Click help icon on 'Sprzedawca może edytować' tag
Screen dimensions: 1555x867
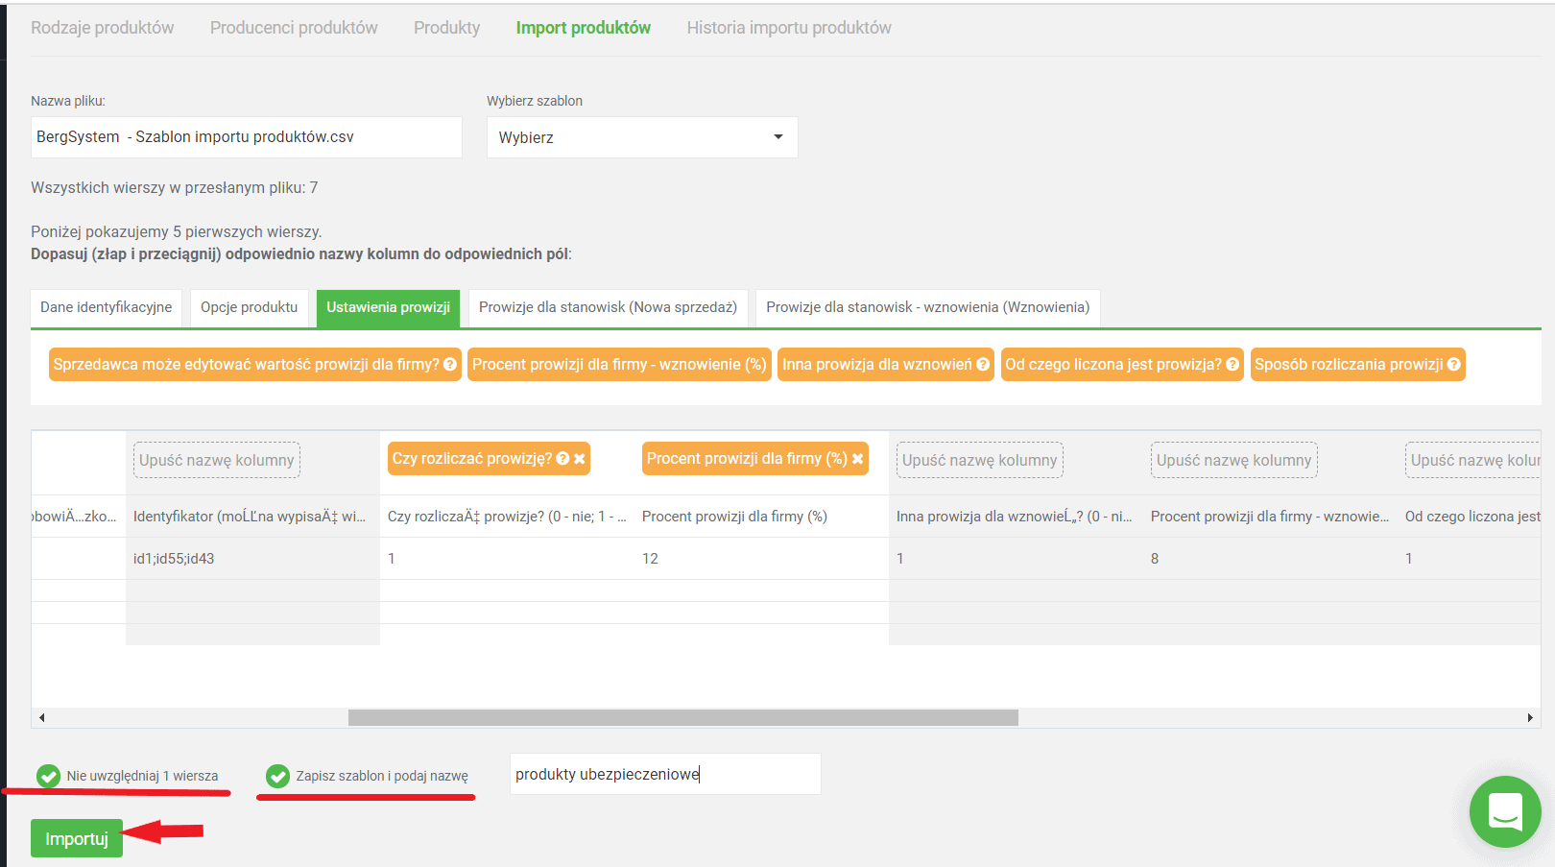click(450, 365)
